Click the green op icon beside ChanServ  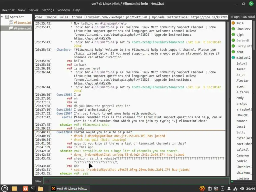[x=233, y=29]
